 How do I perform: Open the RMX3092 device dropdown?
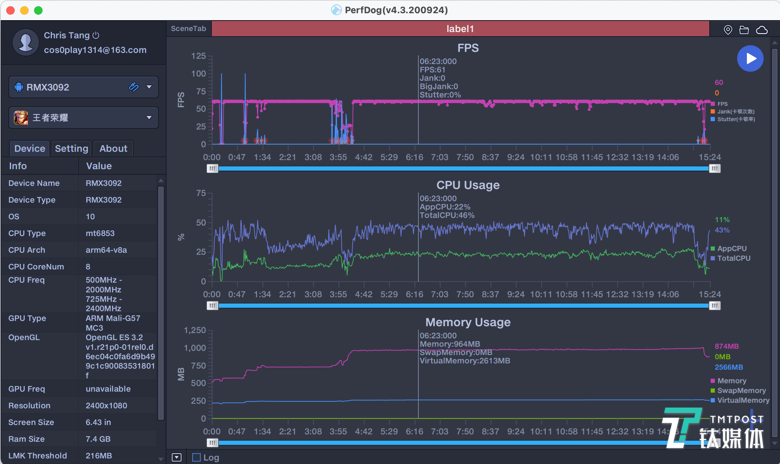click(x=149, y=87)
